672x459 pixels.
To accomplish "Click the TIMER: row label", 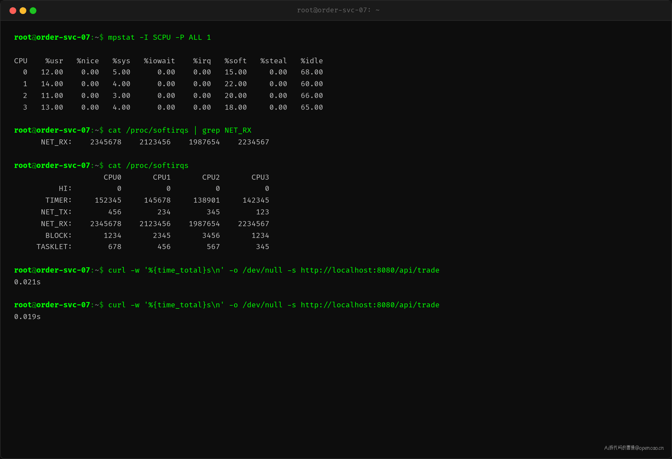I will click(x=59, y=200).
